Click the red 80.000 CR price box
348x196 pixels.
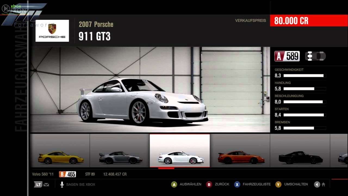309,21
